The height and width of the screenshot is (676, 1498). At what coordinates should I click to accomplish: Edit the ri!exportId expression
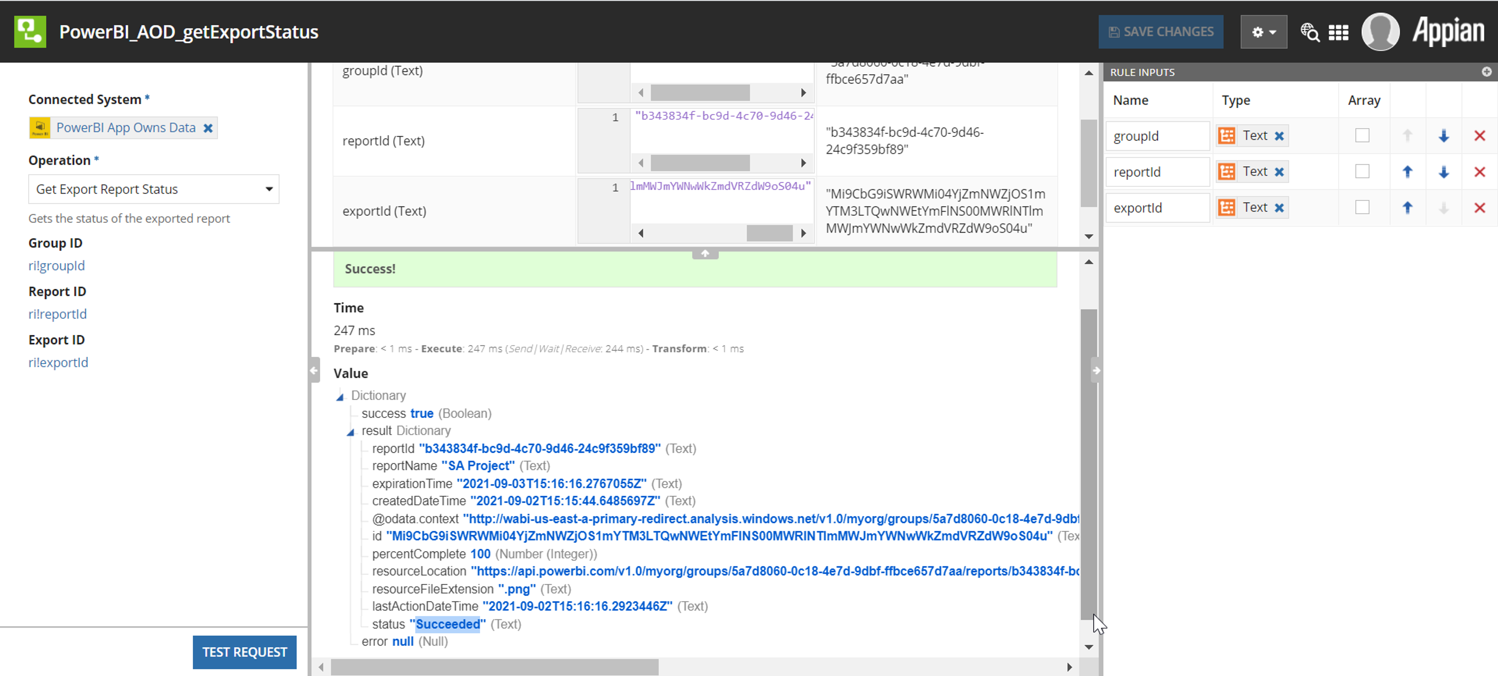click(x=58, y=363)
